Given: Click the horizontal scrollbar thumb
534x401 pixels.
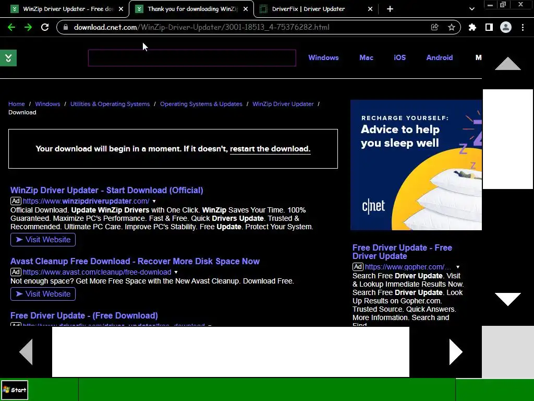Looking at the screenshot, I should (x=230, y=352).
